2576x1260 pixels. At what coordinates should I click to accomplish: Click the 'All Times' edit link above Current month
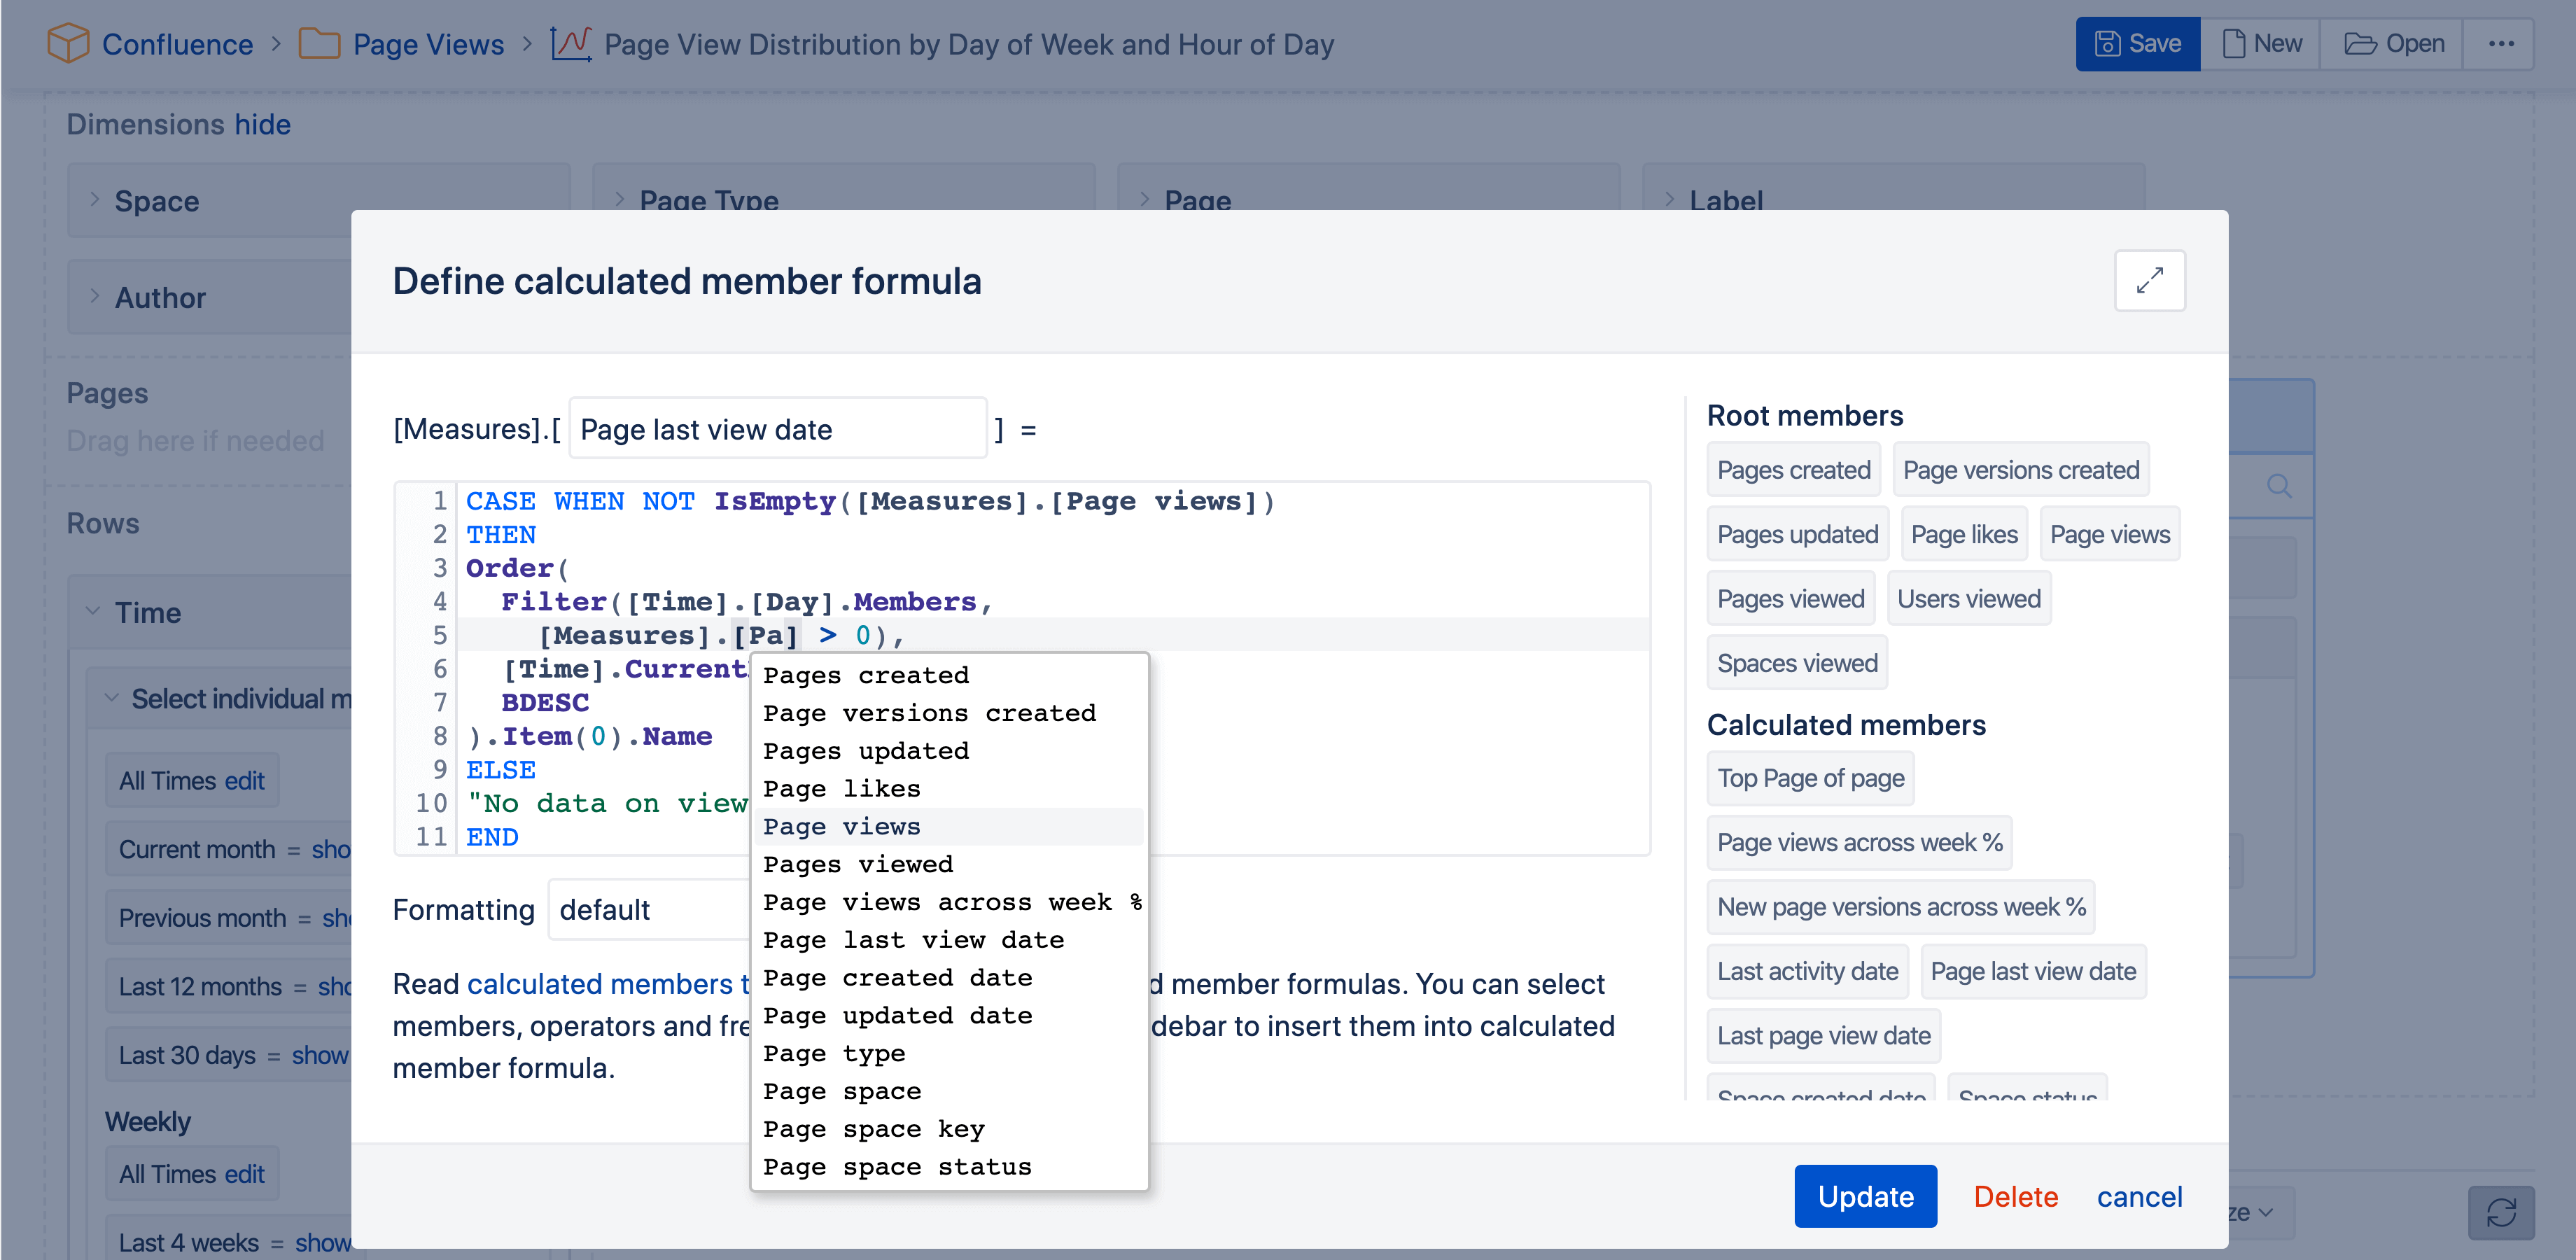[x=244, y=780]
